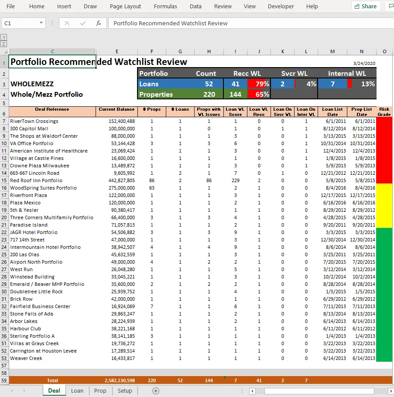Viewport: 394px width, 397px height.
Task: Click into the formula bar text field
Action: click(251, 23)
